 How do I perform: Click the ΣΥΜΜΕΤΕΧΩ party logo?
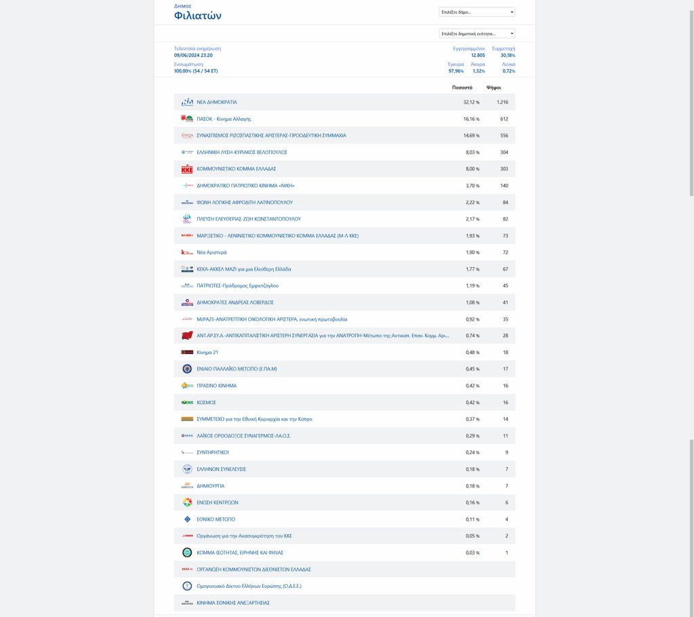[187, 419]
